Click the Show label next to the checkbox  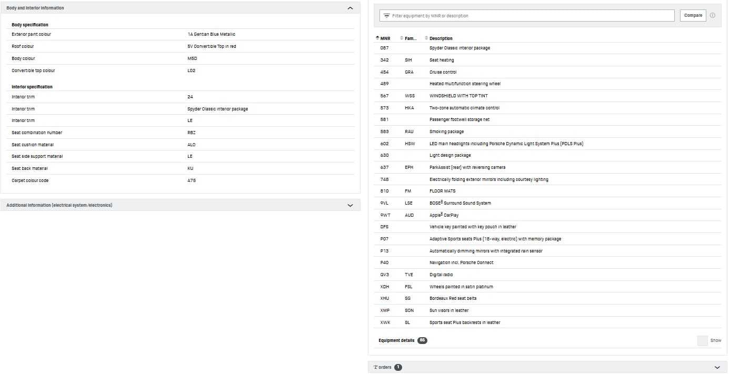pos(716,340)
